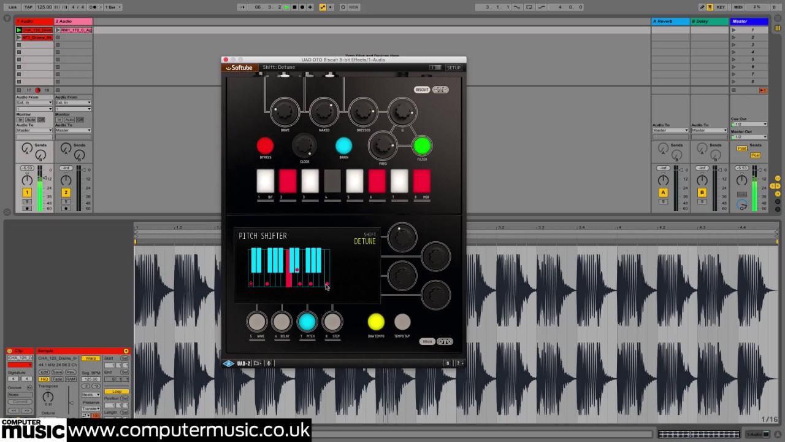This screenshot has width=785, height=442.
Task: Open the Groove None dropdown
Action: tap(21, 395)
